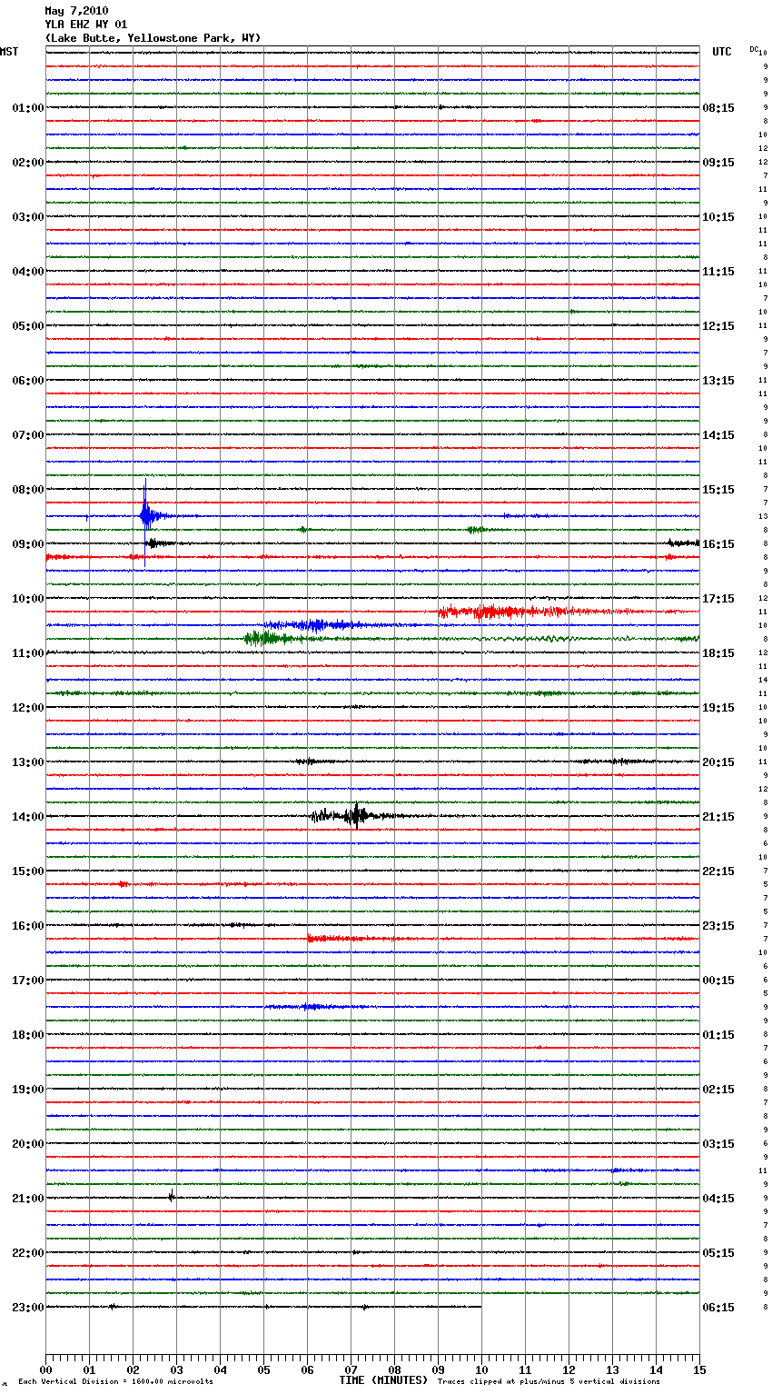
Task: Click the 18:15 UTC time label
Action: click(x=718, y=653)
